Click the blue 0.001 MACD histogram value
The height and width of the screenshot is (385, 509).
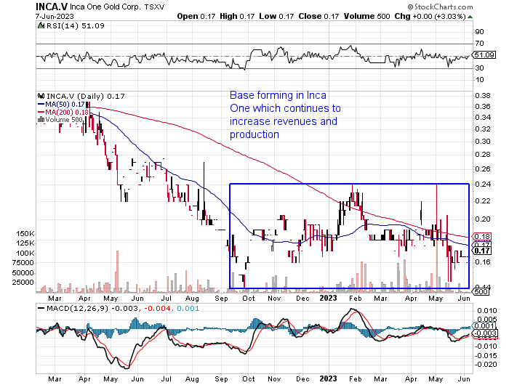188,308
